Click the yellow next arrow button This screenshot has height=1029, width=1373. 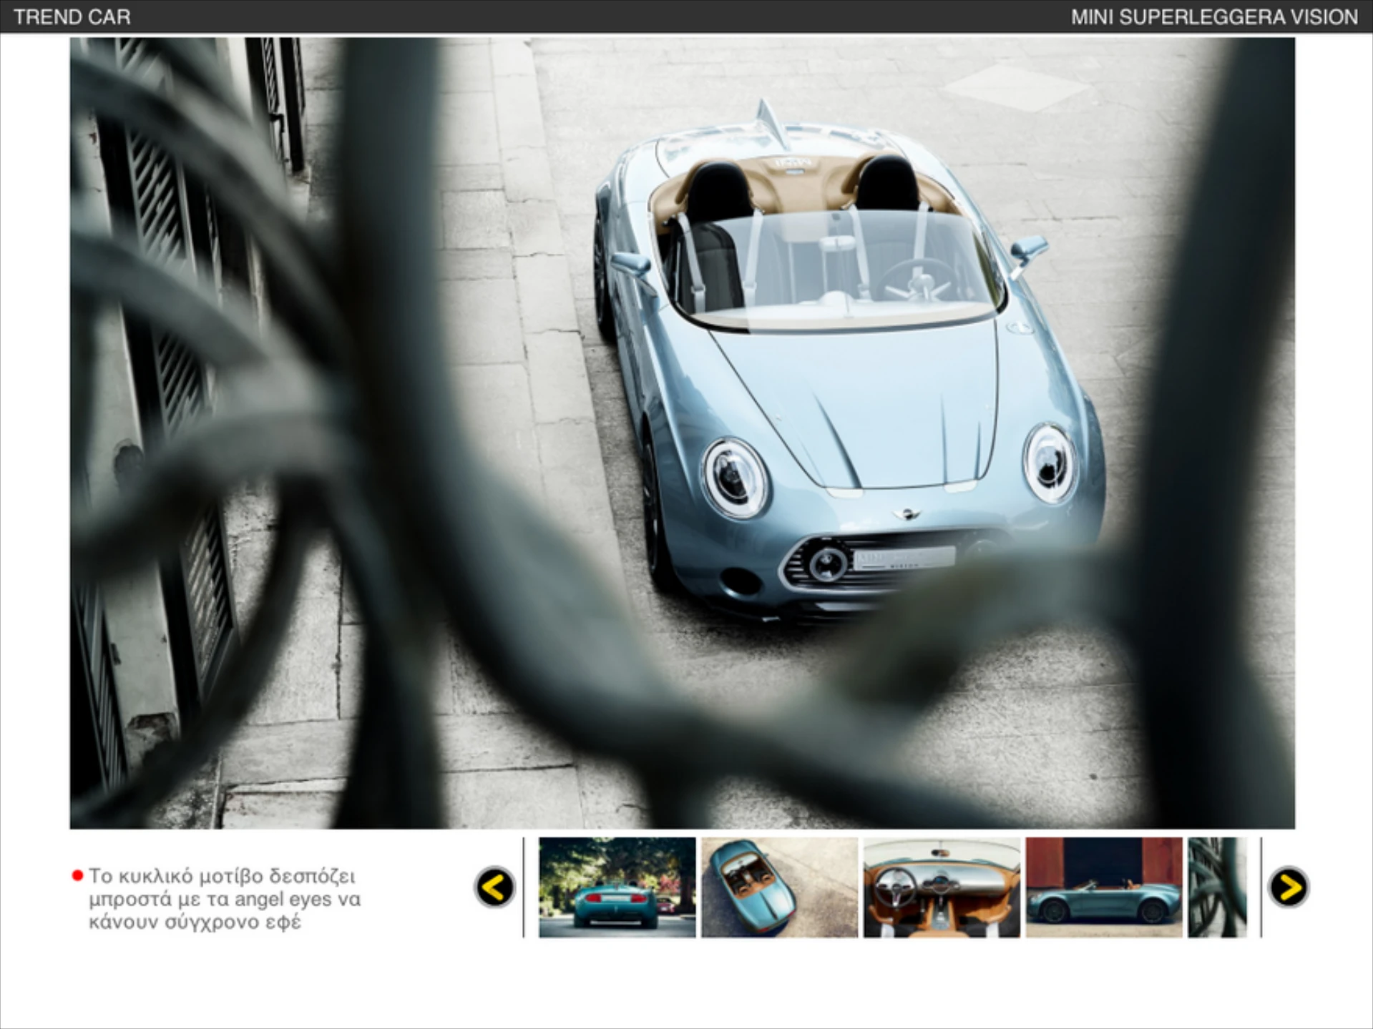(x=1288, y=887)
